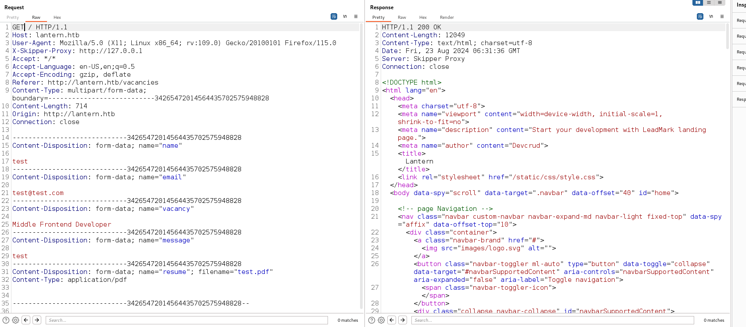Focus the Request search input field
This screenshot has width=746, height=327.
click(187, 320)
